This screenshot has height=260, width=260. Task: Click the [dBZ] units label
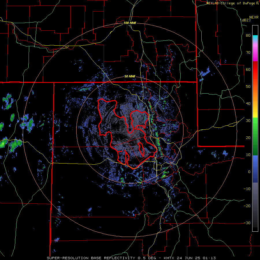pyautogui.click(x=245, y=20)
